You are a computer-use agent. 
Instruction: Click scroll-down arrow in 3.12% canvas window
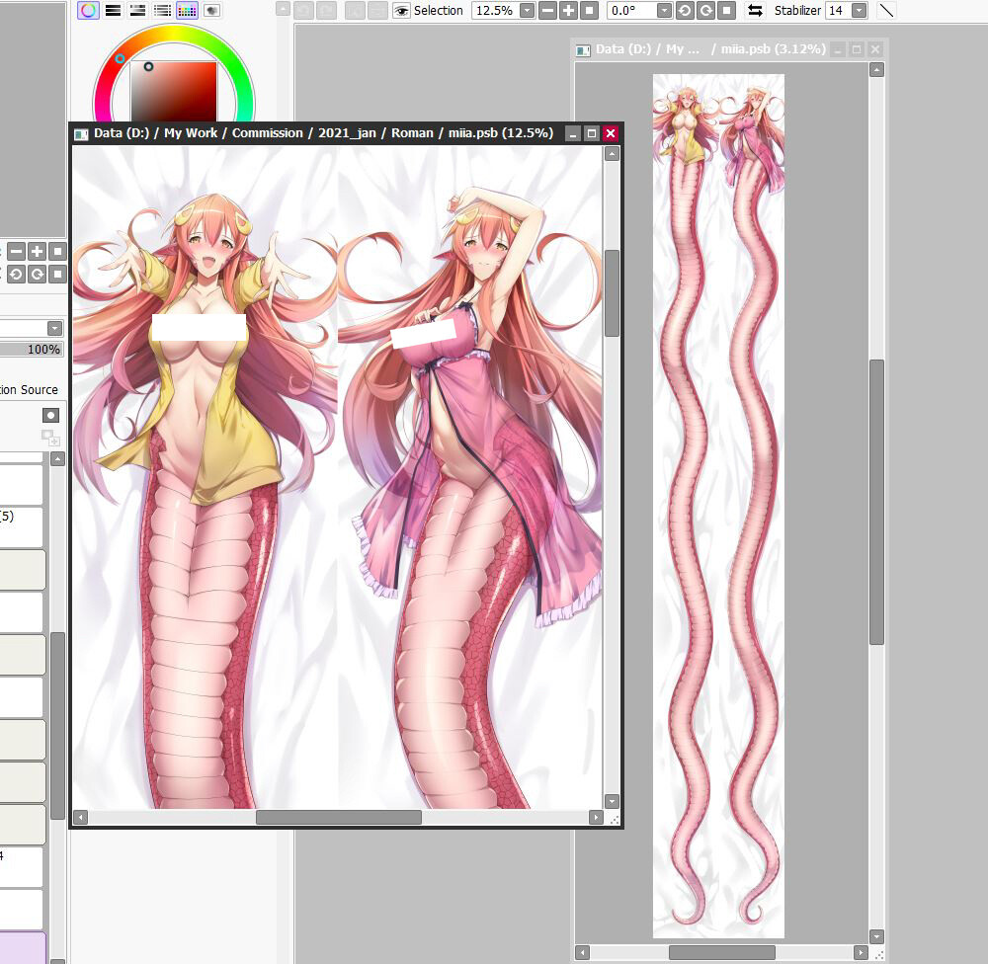coord(877,936)
